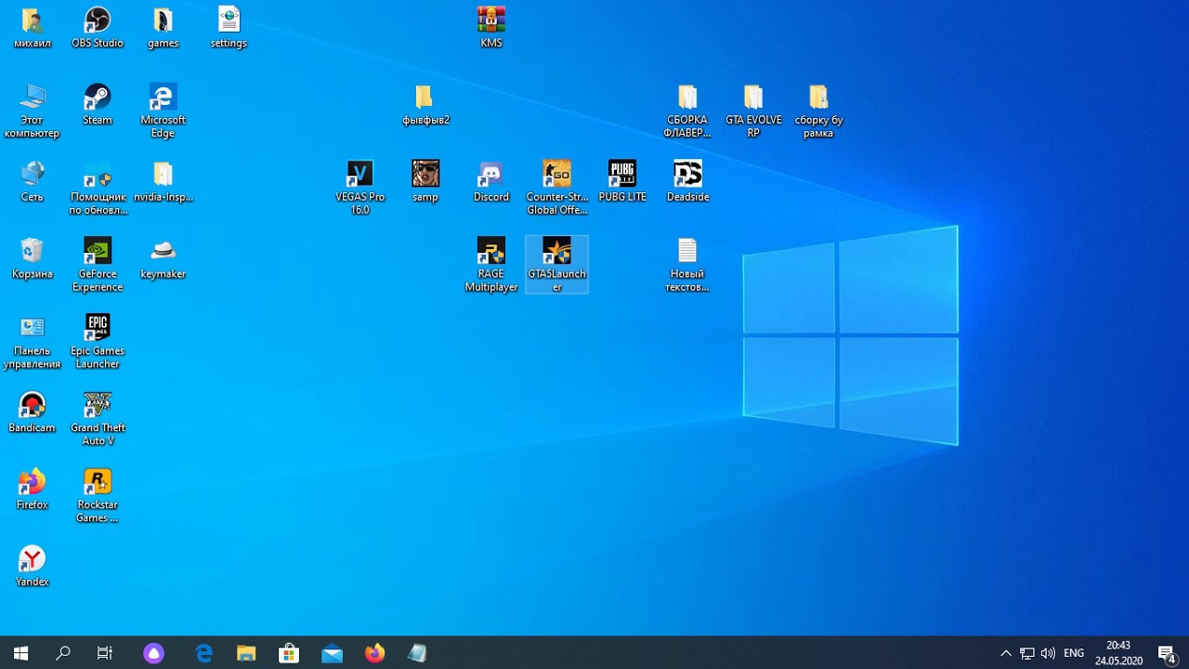Open the Mail app in taskbar
The height and width of the screenshot is (669, 1189).
332,653
